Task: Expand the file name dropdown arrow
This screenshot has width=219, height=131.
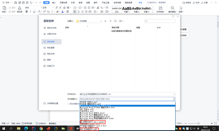Action: 174,94
